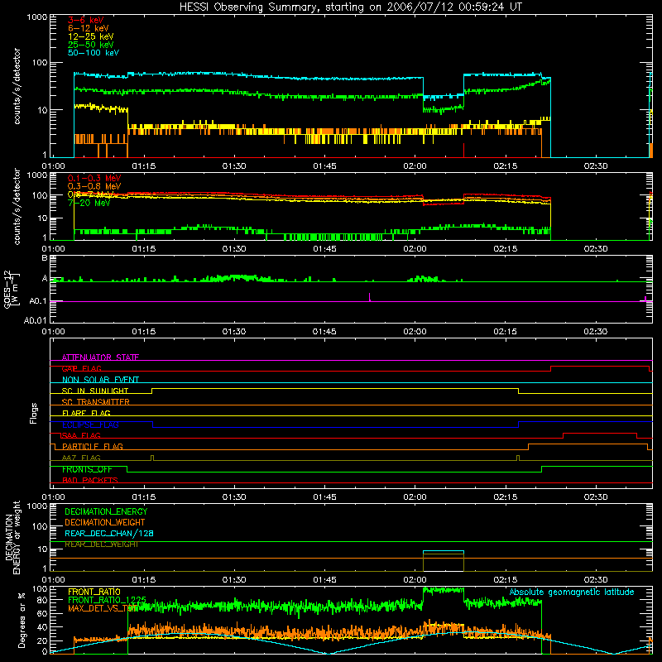
Task: Select the green 7-20 MeV legend label
Action: coord(89,203)
